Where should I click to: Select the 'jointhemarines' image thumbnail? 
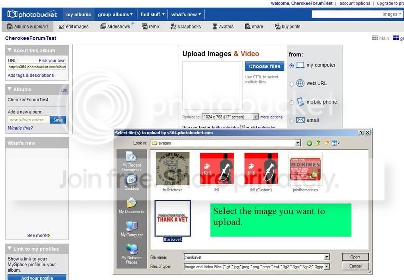coord(305,169)
